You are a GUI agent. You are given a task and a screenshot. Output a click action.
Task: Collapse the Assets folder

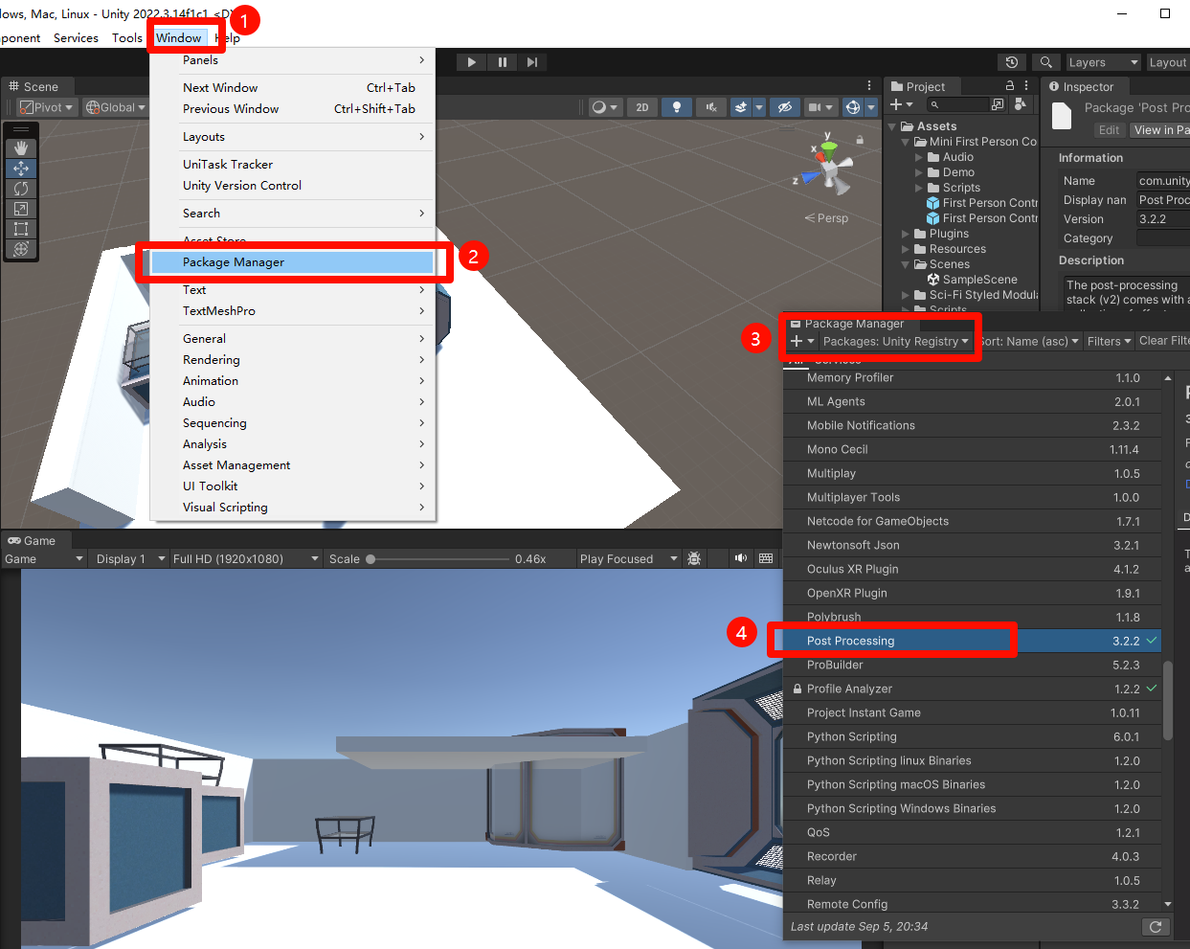(x=893, y=126)
